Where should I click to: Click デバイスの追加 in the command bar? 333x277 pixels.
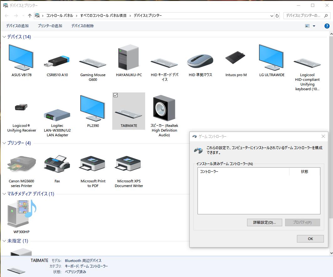(x=17, y=26)
